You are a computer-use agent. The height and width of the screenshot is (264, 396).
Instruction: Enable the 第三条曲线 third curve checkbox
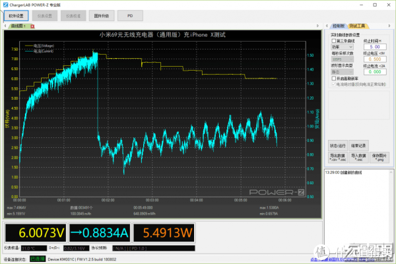(x=333, y=41)
